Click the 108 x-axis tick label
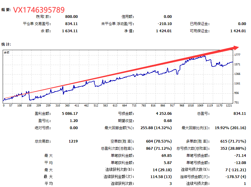The height and width of the screenshot is (187, 251). [x=19, y=105]
